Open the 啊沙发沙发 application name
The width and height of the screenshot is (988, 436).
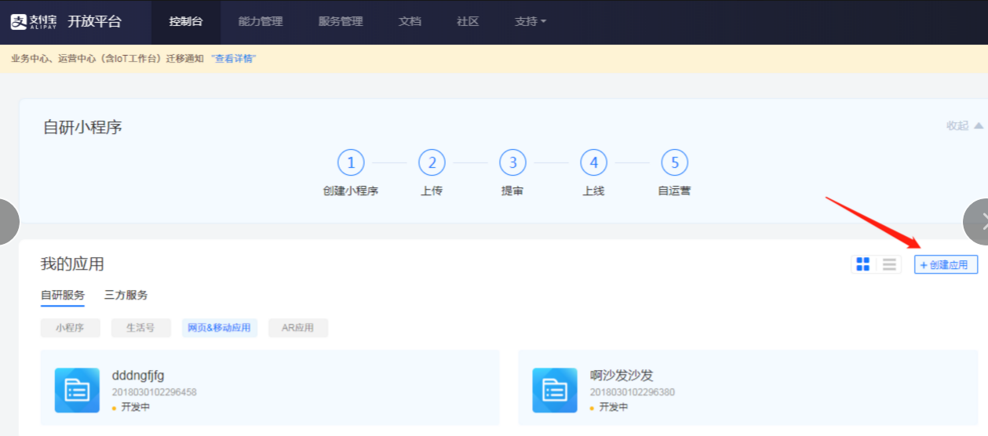coord(622,376)
